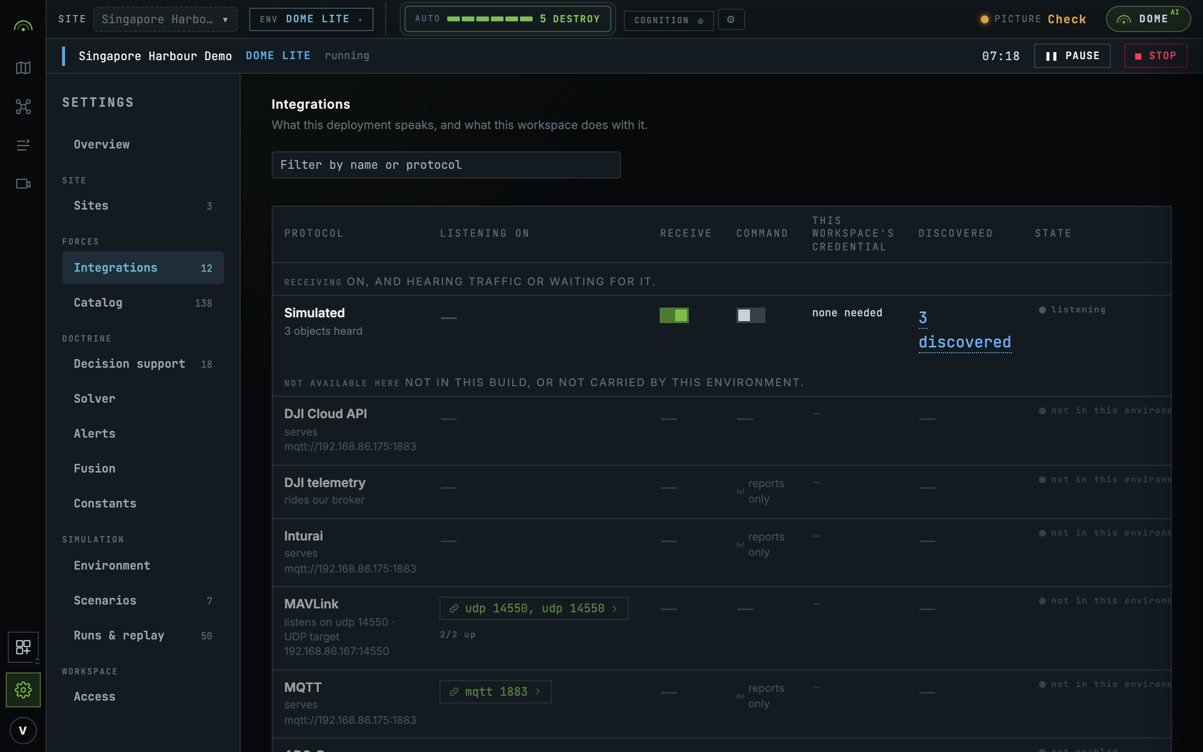Toggle Command switch for Simulated
Screen dimensions: 1203x752
coord(750,315)
